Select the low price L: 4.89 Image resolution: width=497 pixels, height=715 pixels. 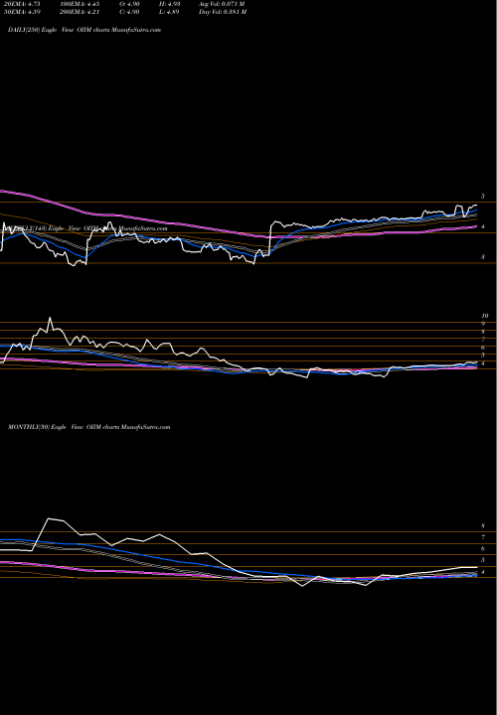pyautogui.click(x=168, y=12)
